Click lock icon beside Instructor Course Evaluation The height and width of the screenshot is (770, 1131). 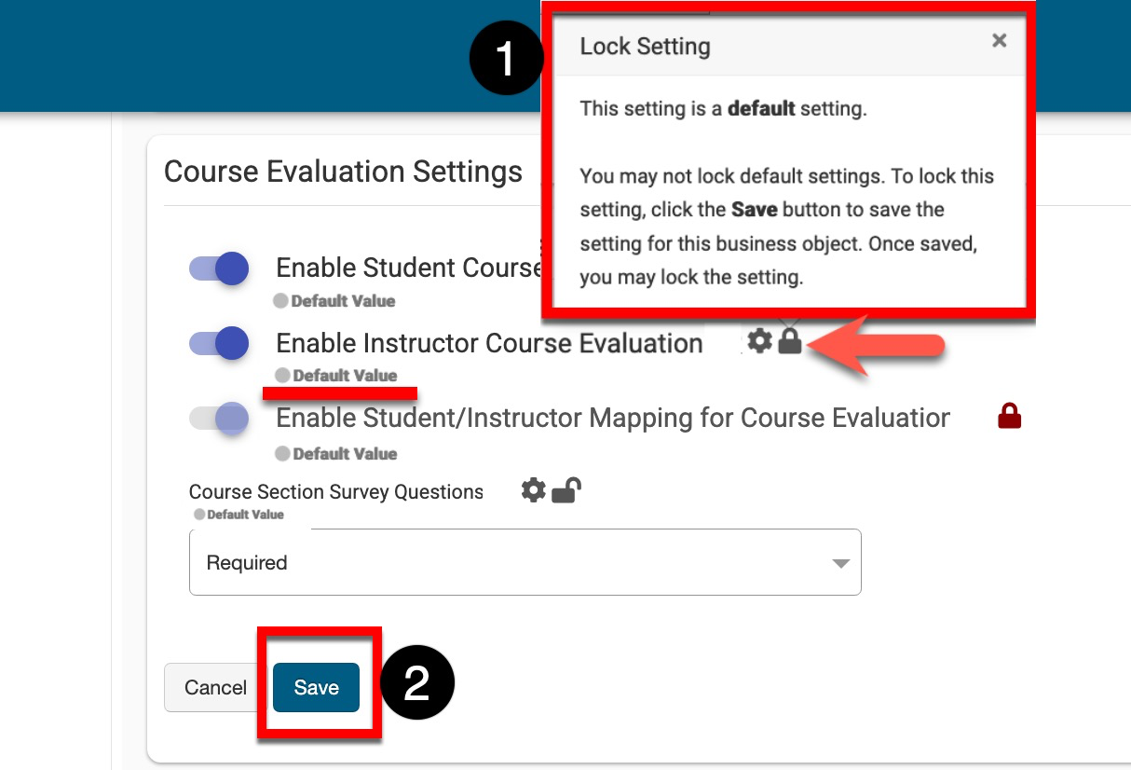click(x=790, y=341)
